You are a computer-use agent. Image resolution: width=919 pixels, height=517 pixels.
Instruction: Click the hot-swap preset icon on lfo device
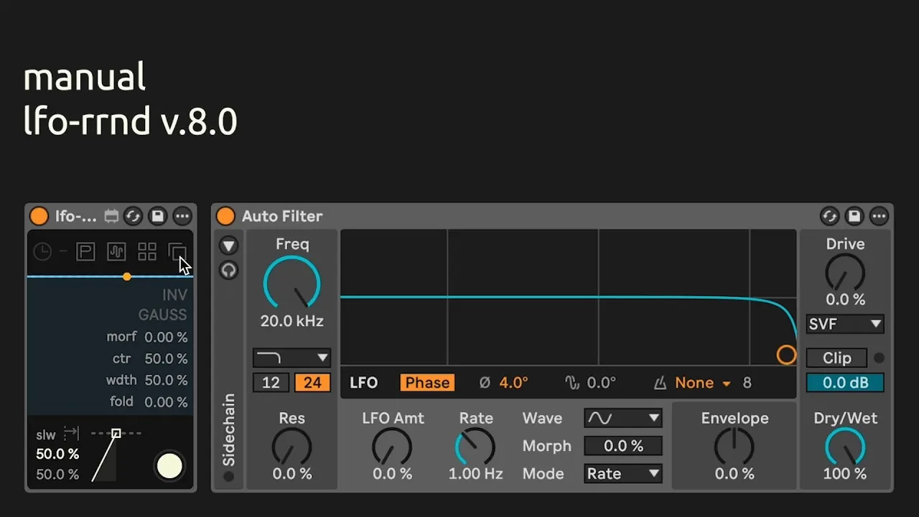point(133,216)
